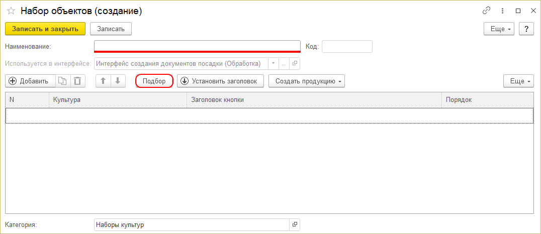The width and height of the screenshot is (541, 234).
Task: Click the Записать button
Action: point(111,29)
